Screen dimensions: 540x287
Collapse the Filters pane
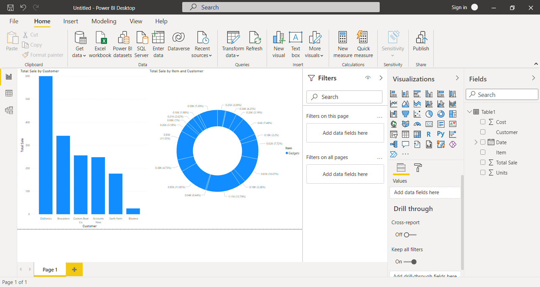381,78
